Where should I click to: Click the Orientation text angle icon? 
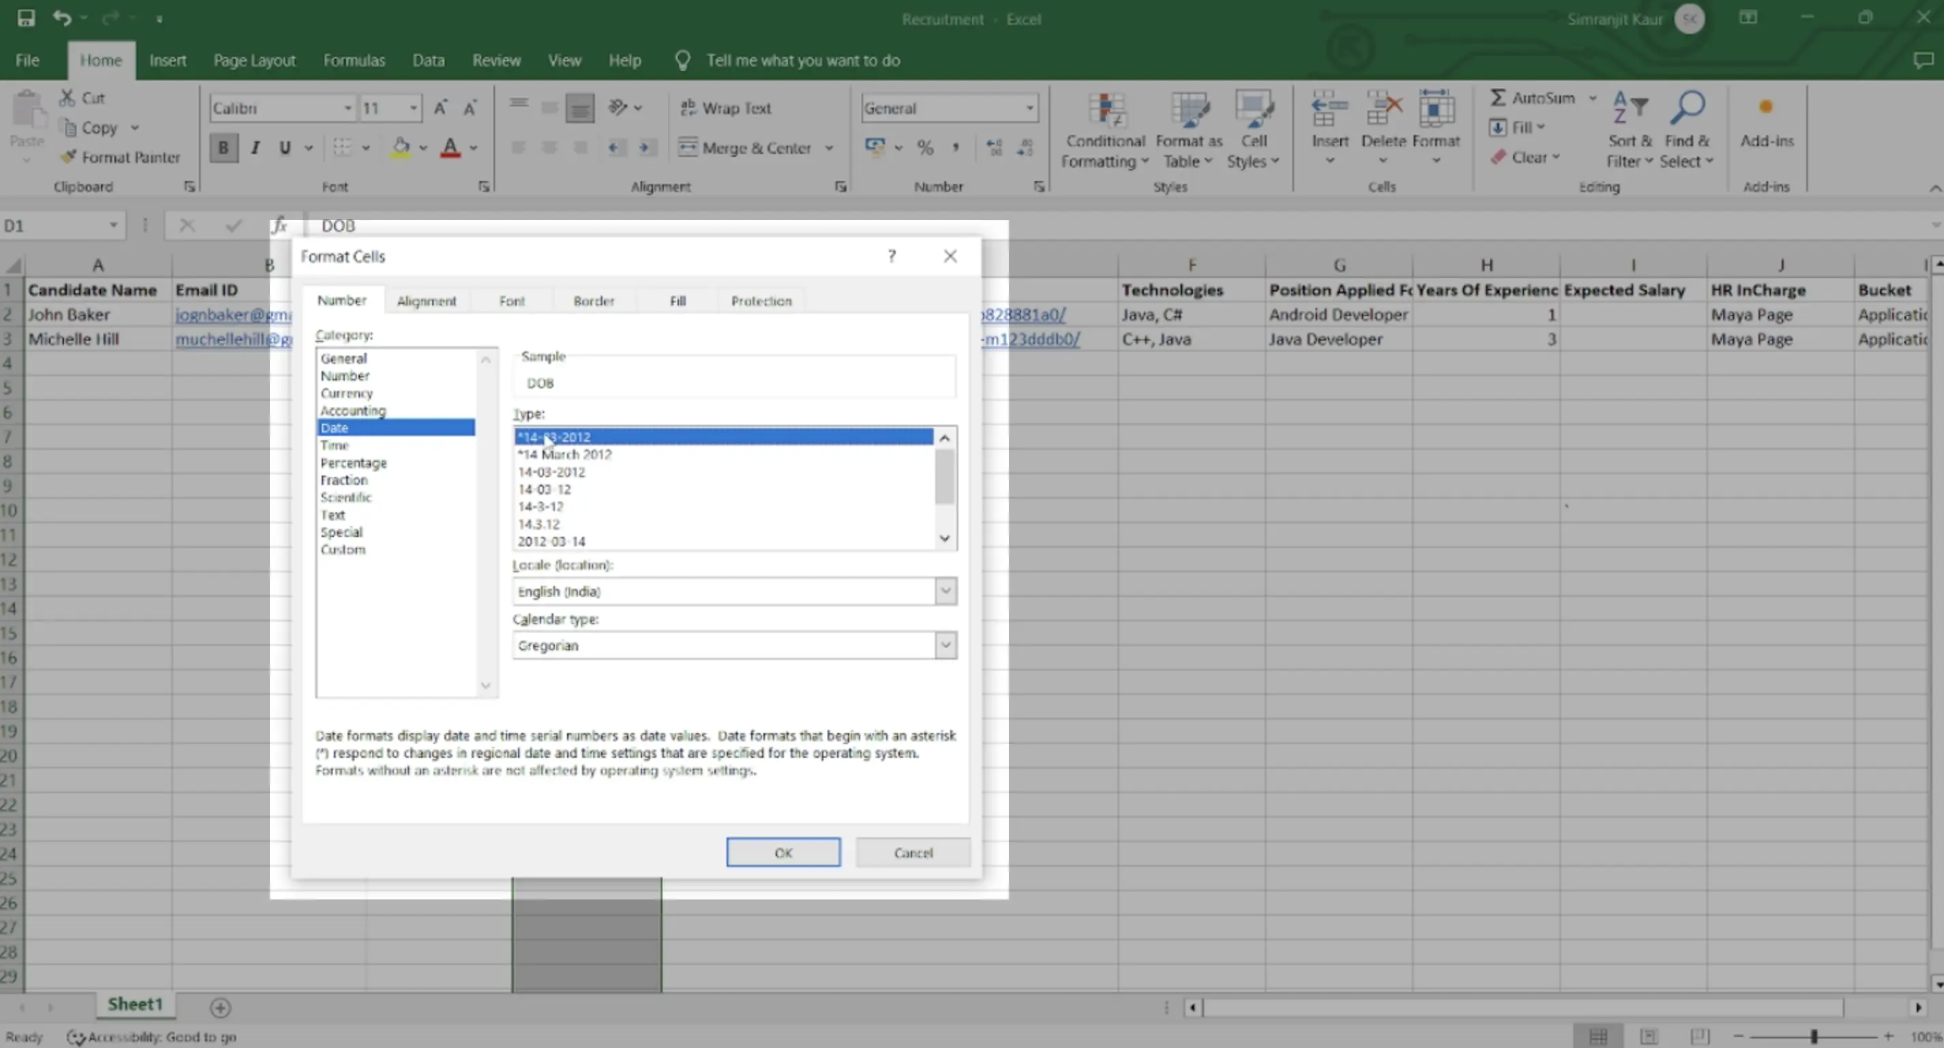[618, 108]
